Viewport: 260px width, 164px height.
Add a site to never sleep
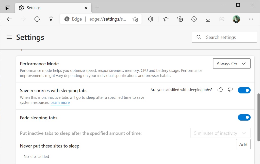243,144
